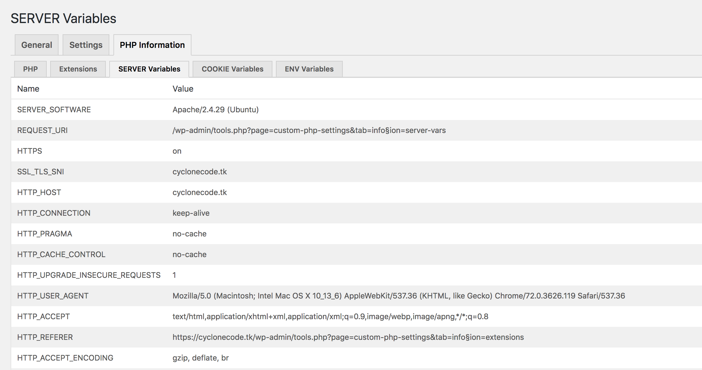Image resolution: width=702 pixels, height=370 pixels.
Task: Switch to the General tab
Action: point(36,45)
